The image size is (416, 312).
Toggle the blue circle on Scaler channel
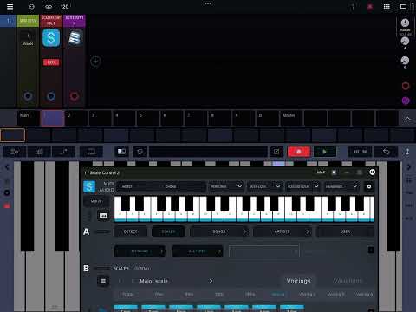coord(51,96)
